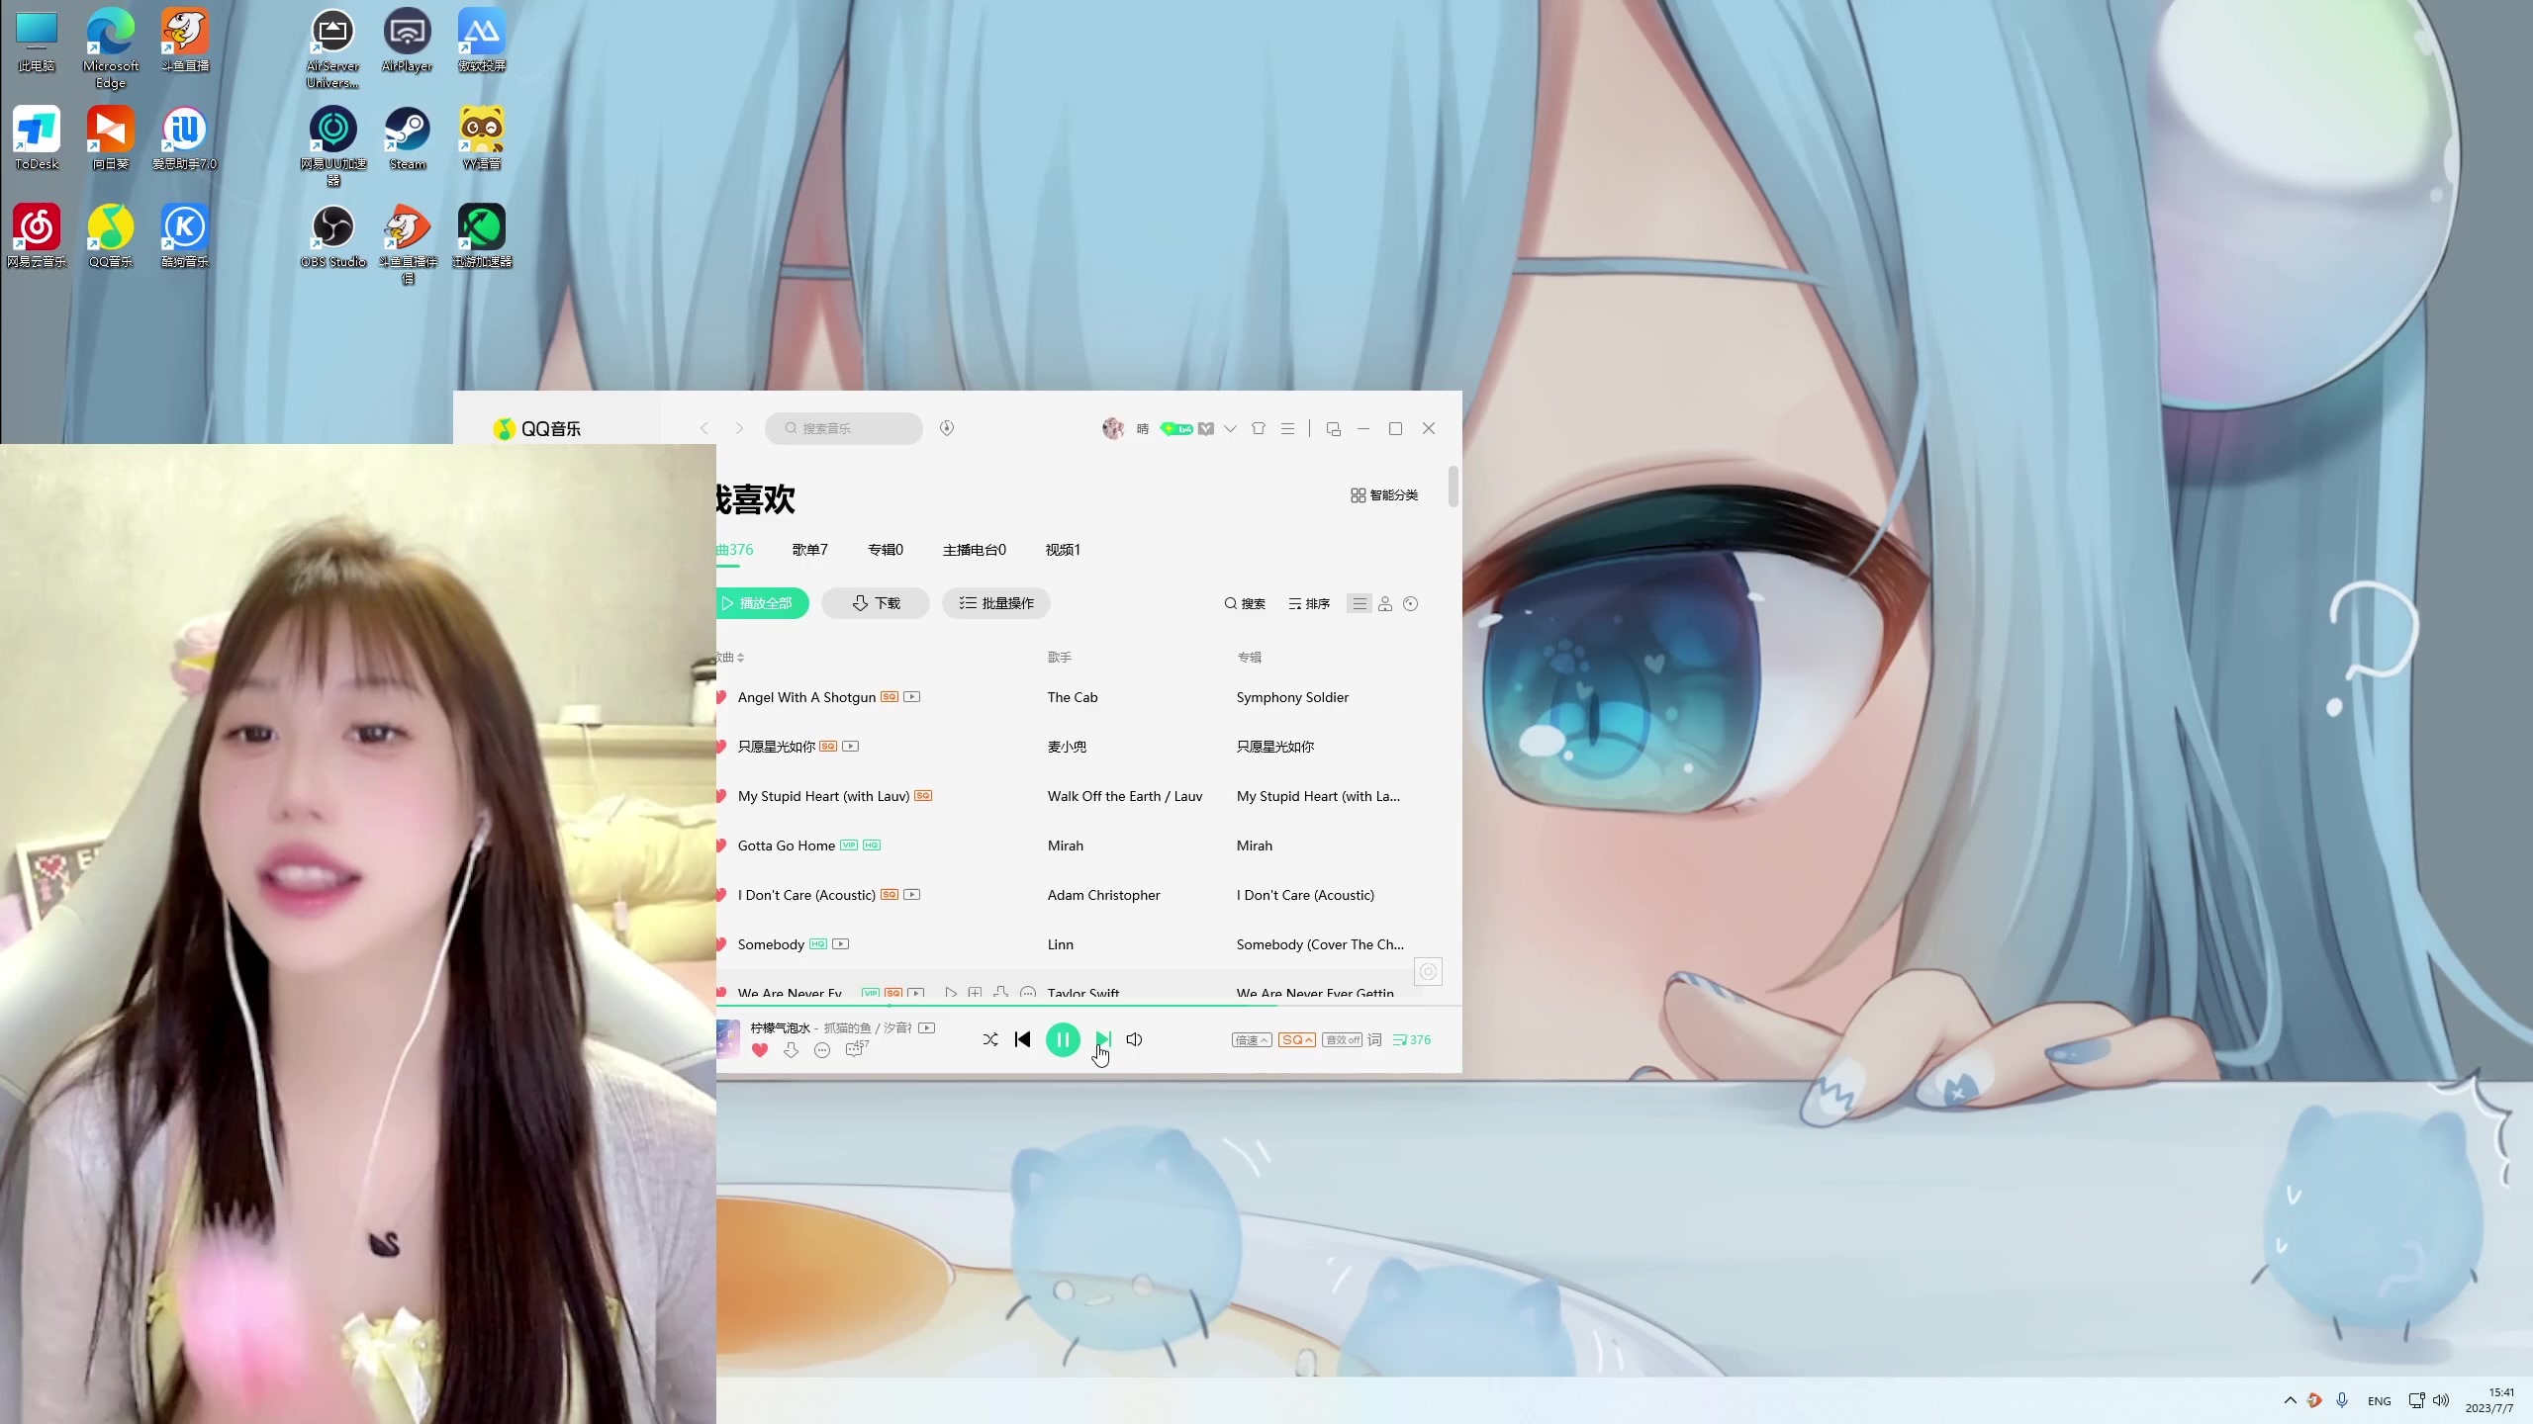Go back with the left navigation arrow
Image resolution: width=2533 pixels, height=1424 pixels.
click(704, 428)
